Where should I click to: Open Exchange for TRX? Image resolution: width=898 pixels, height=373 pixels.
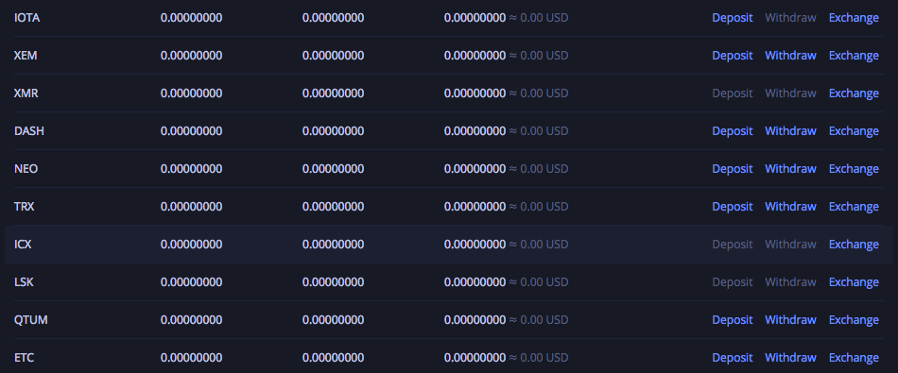click(854, 207)
